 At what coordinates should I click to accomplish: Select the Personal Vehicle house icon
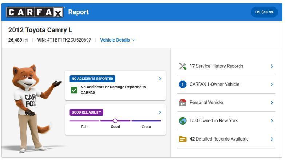(x=183, y=103)
